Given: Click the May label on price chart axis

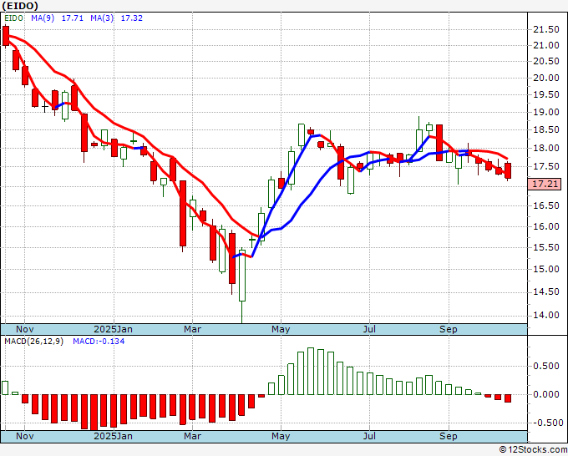Looking at the screenshot, I should point(281,329).
